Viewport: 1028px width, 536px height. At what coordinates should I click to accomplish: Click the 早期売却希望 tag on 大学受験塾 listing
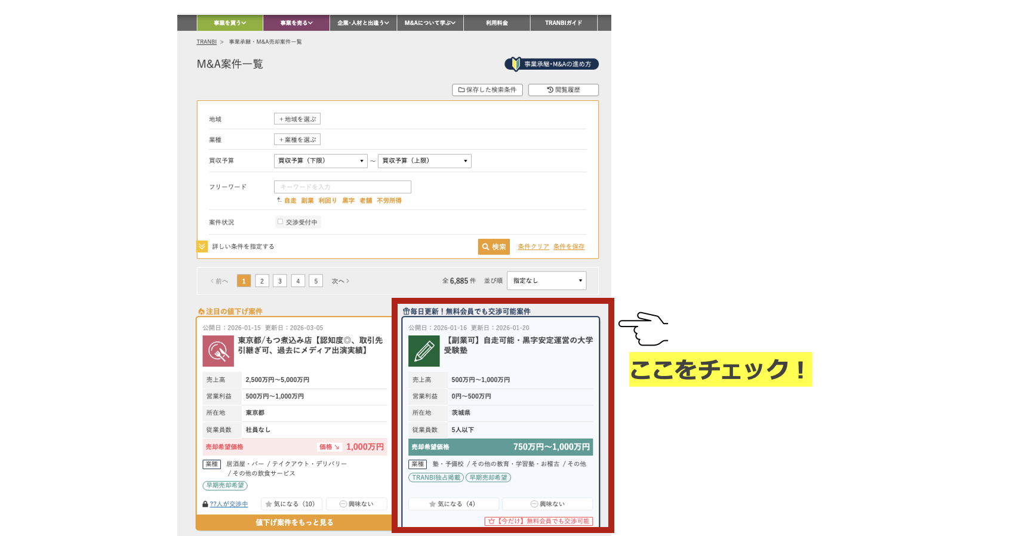point(488,478)
